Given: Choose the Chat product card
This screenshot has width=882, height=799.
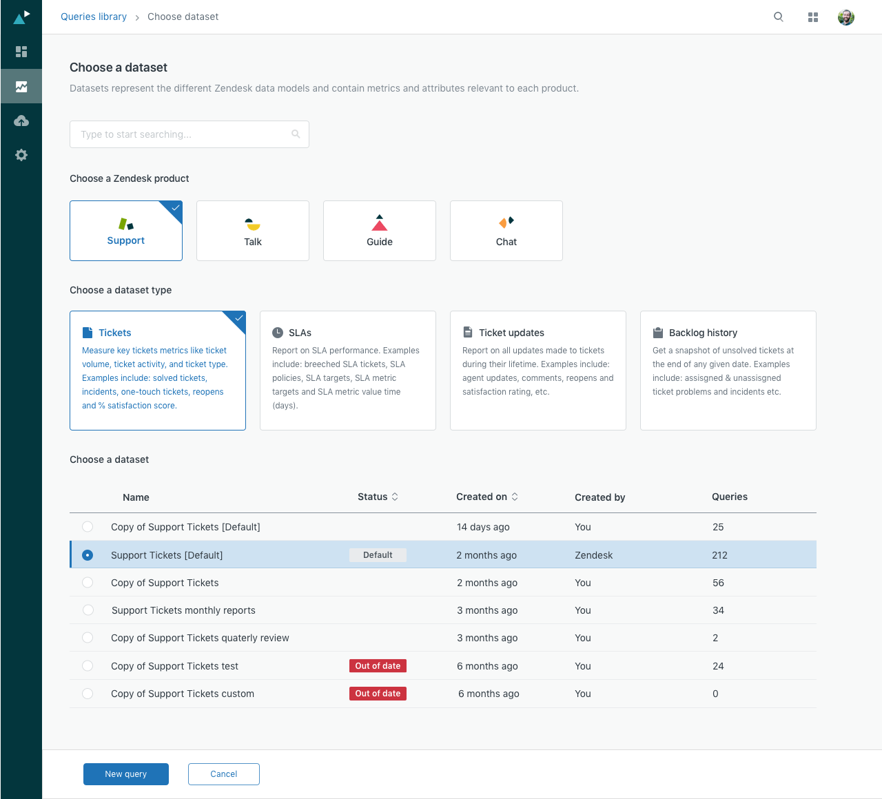Looking at the screenshot, I should click(506, 231).
